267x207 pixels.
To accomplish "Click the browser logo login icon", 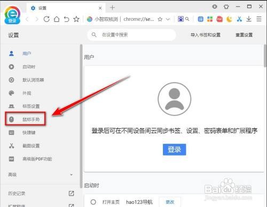I will (12, 16).
